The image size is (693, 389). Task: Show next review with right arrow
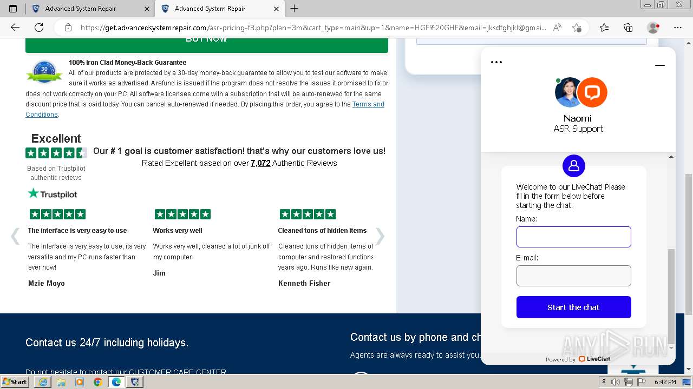[x=380, y=236]
